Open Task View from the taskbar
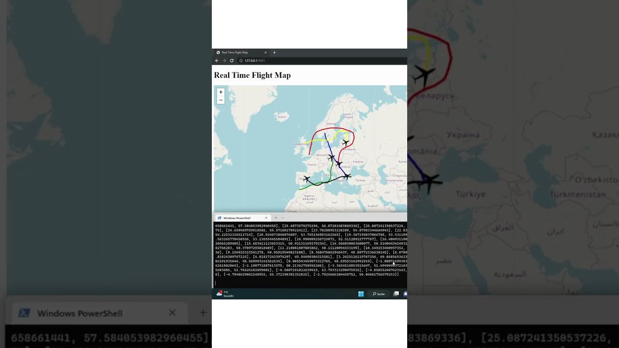The image size is (619, 348). click(396, 294)
